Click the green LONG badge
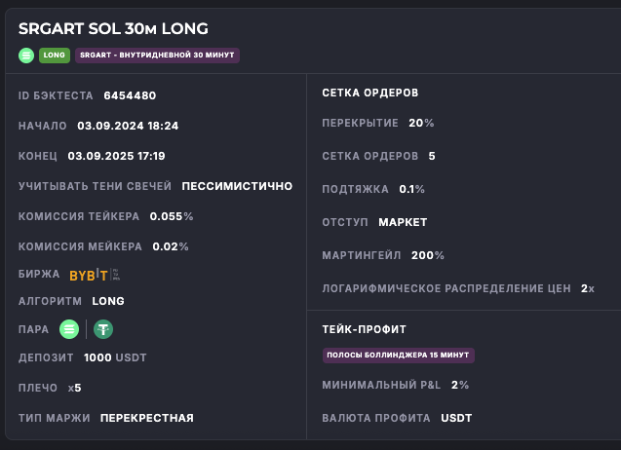Viewport: 621px width, 450px height. (x=55, y=56)
